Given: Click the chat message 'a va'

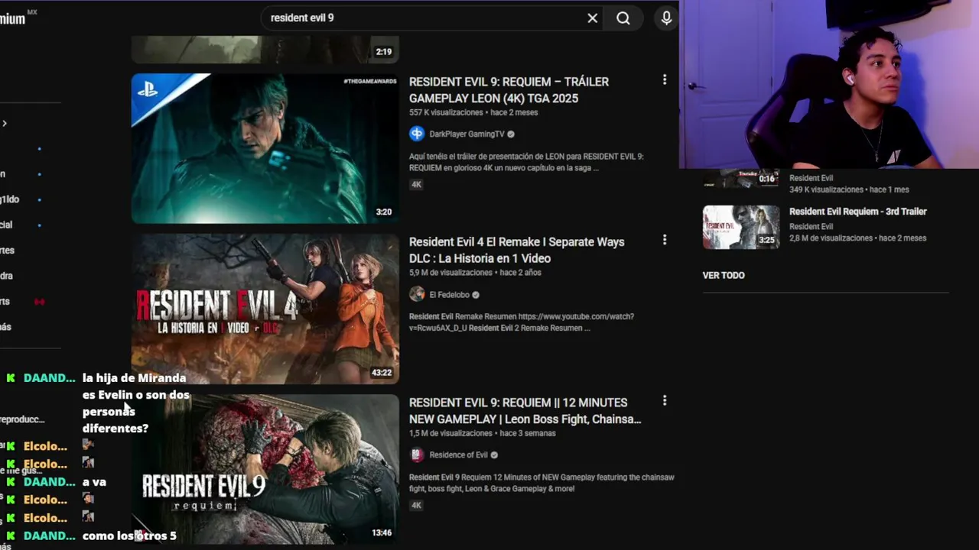Looking at the screenshot, I should pyautogui.click(x=94, y=482).
